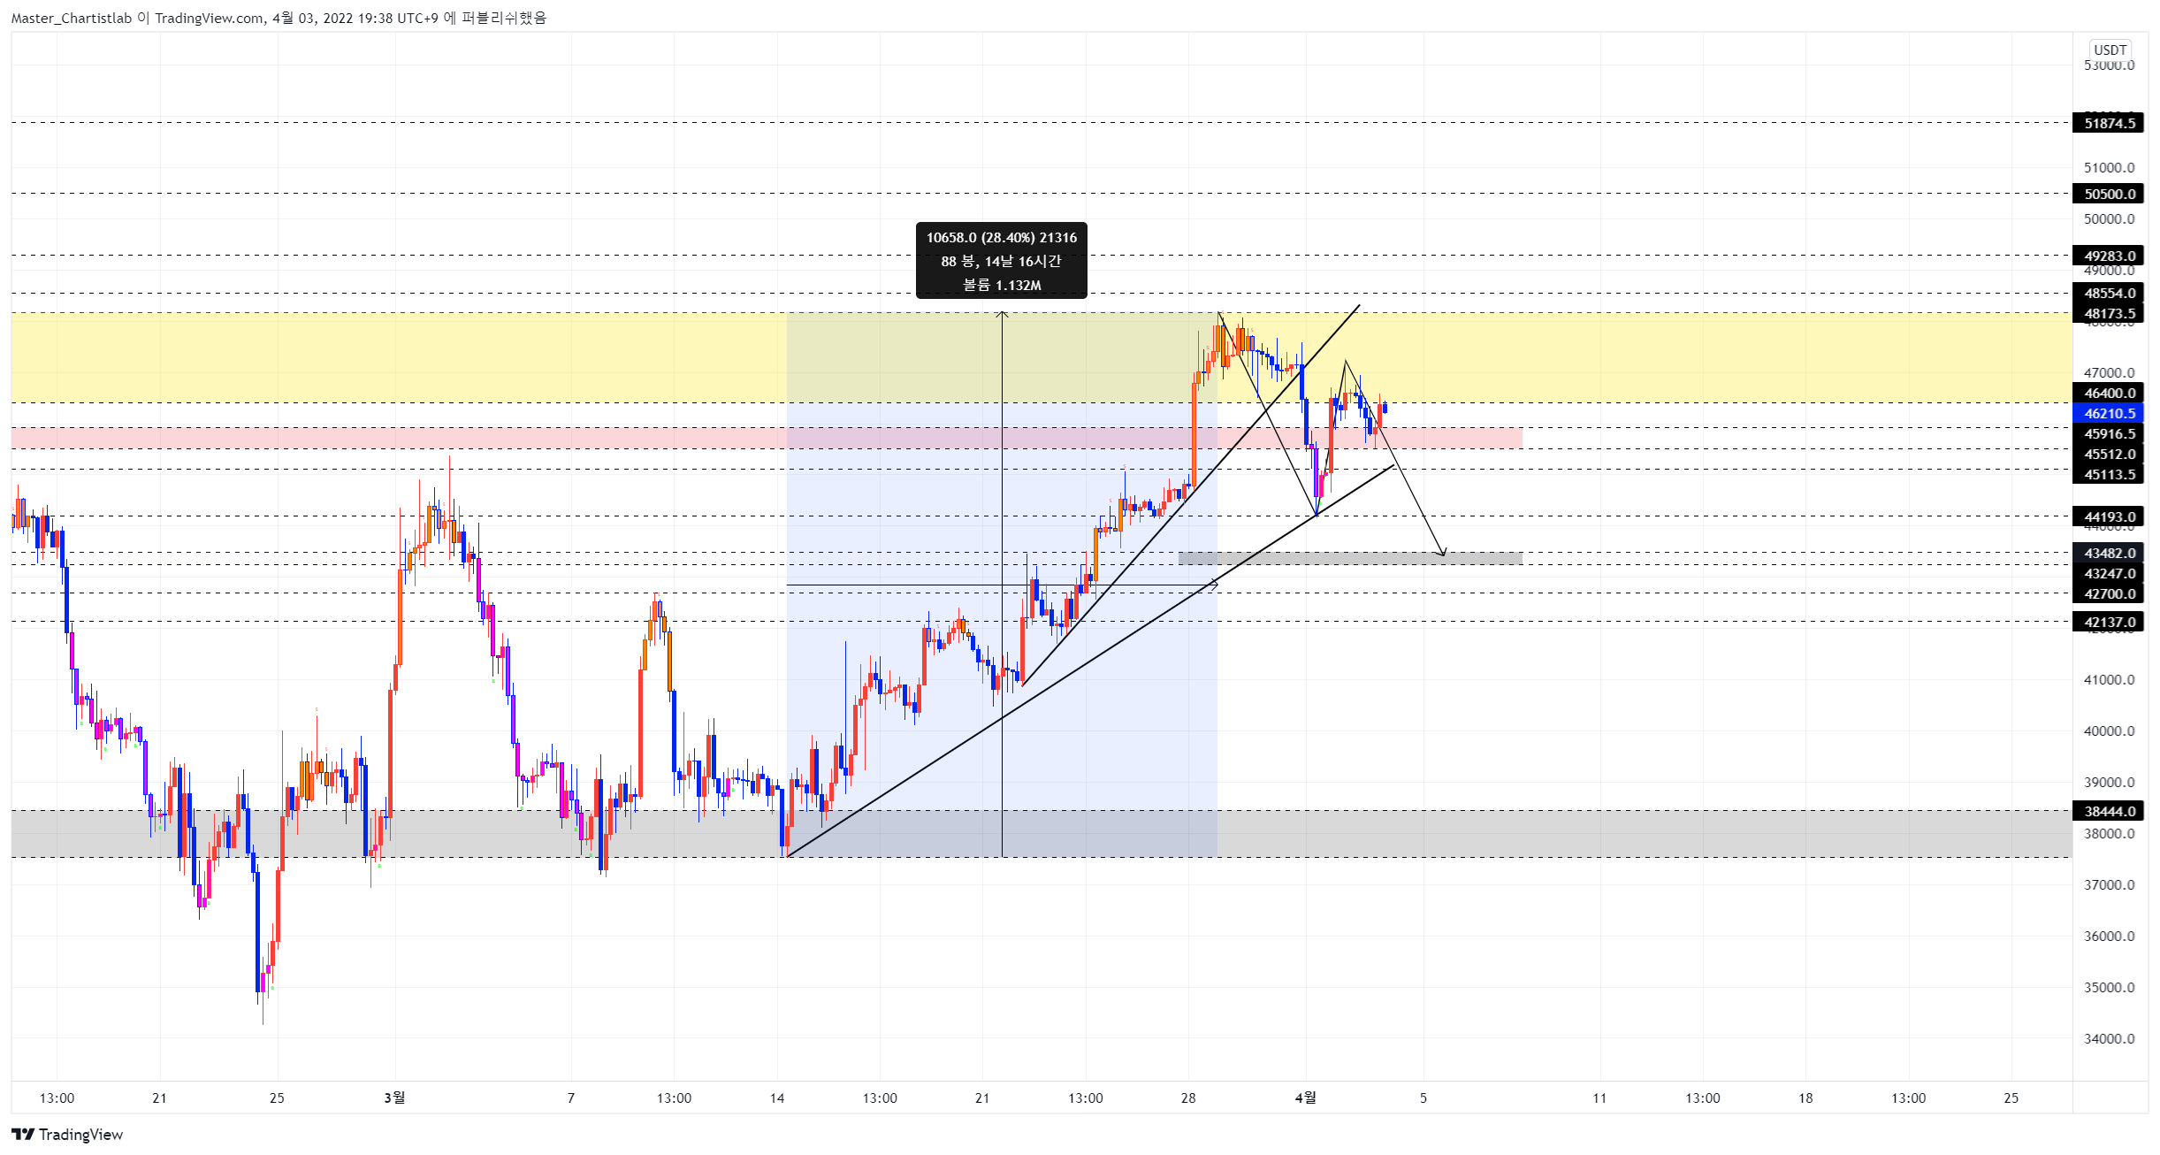Screen dimensions: 2160x1155
Task: Click the measurement tooltip showing 10658.0 (28.40%)
Action: click(1002, 260)
